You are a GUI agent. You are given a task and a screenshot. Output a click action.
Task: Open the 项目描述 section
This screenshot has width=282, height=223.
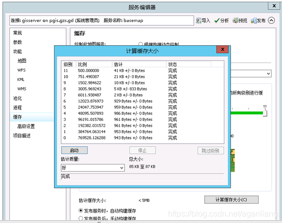(22, 136)
